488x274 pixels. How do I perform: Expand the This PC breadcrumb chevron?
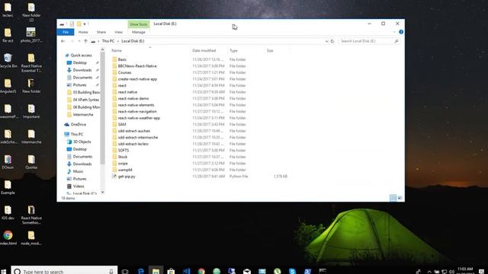click(118, 41)
